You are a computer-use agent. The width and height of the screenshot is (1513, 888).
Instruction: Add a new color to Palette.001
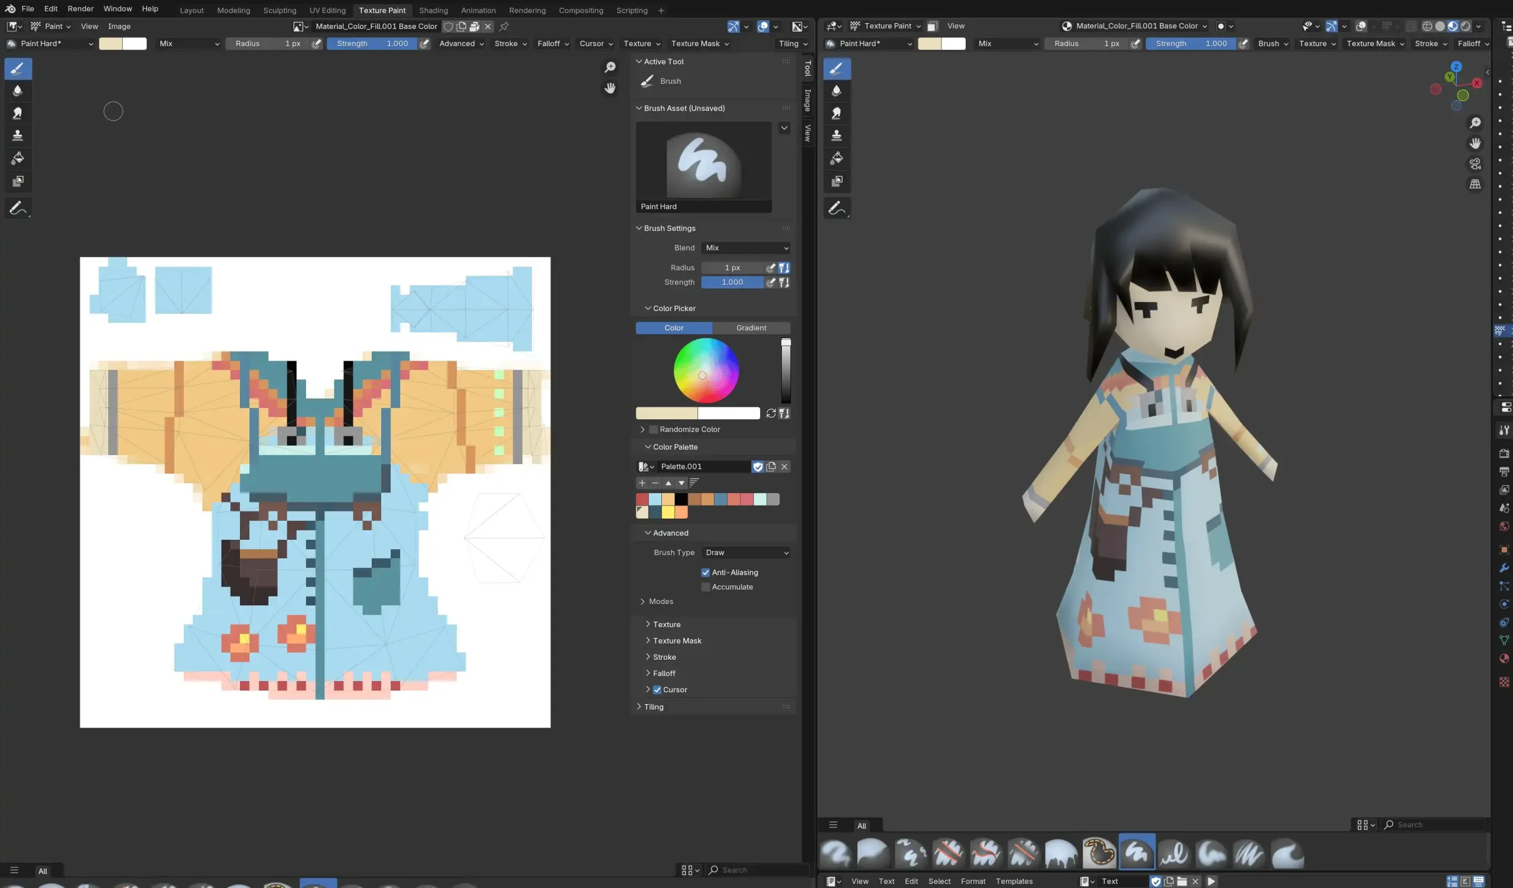click(642, 483)
